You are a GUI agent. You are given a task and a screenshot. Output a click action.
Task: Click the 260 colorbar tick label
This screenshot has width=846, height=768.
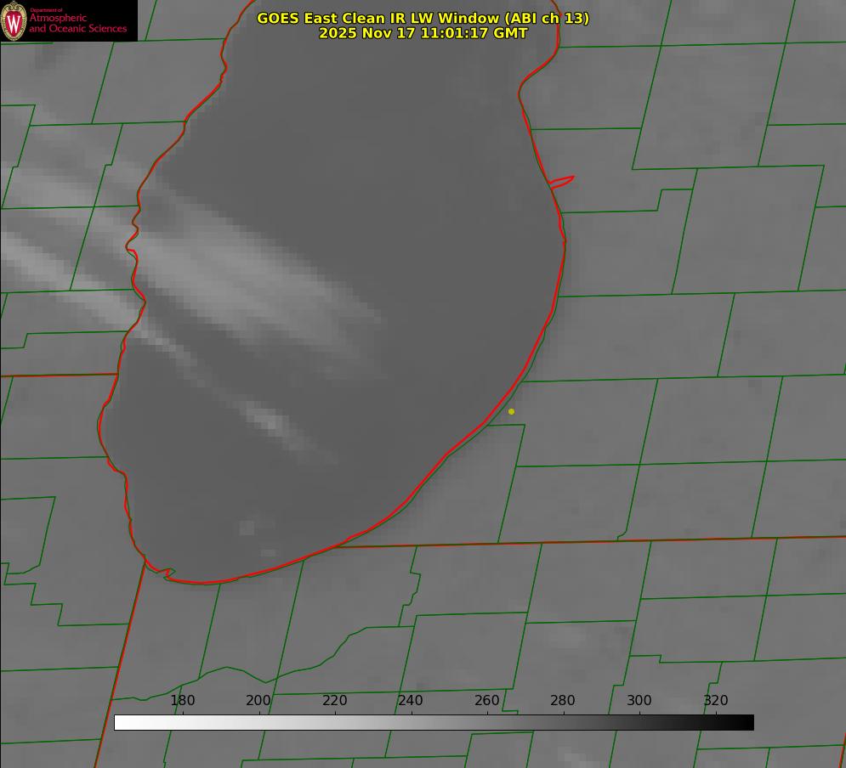point(486,700)
